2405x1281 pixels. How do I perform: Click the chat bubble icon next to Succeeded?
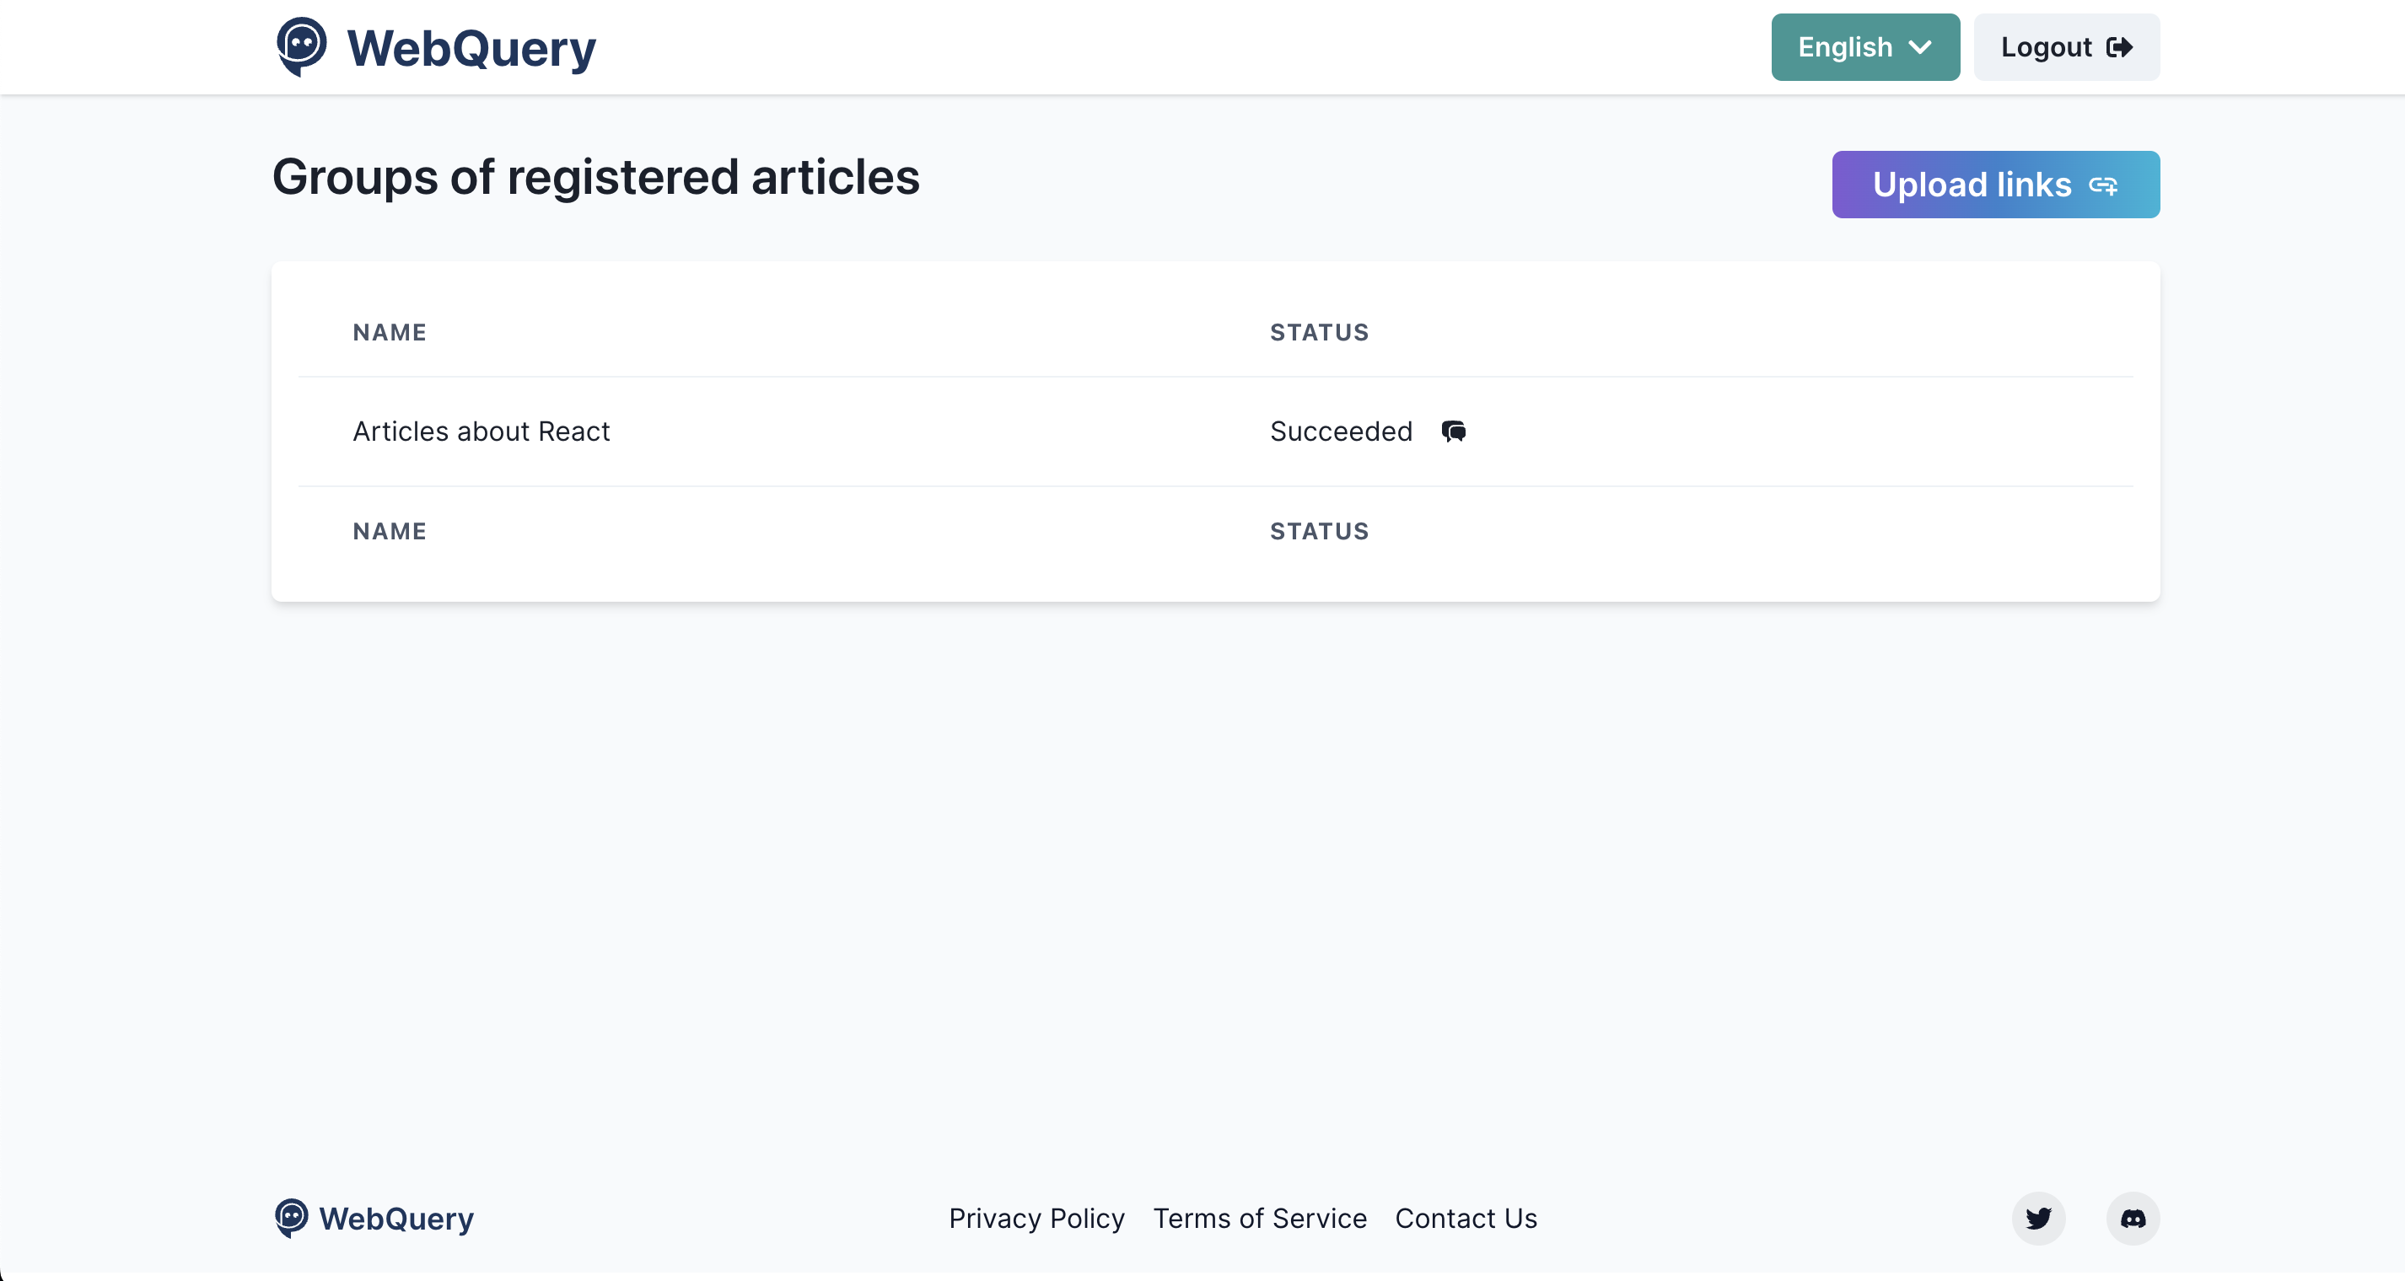click(1452, 431)
